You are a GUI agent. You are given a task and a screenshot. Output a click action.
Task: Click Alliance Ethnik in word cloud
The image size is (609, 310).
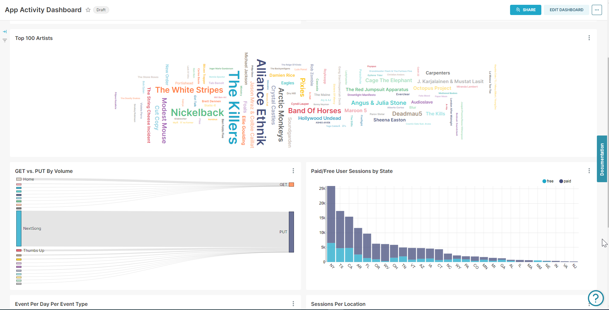click(261, 102)
